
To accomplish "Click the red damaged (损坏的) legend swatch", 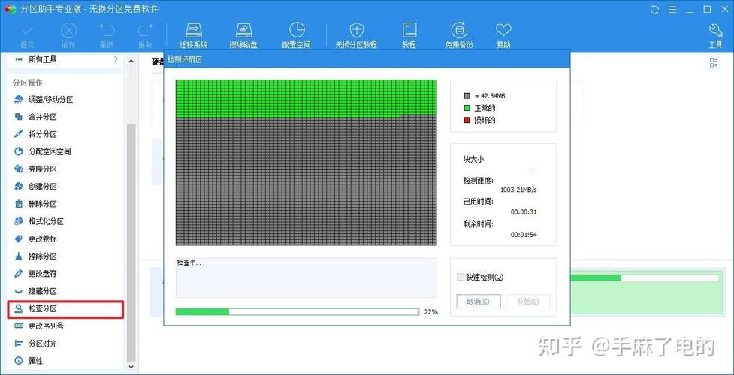I will [x=467, y=120].
